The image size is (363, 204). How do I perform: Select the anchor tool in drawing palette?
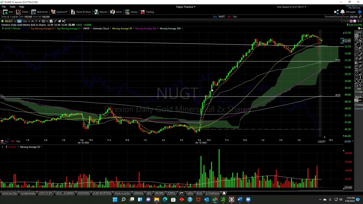point(360,54)
